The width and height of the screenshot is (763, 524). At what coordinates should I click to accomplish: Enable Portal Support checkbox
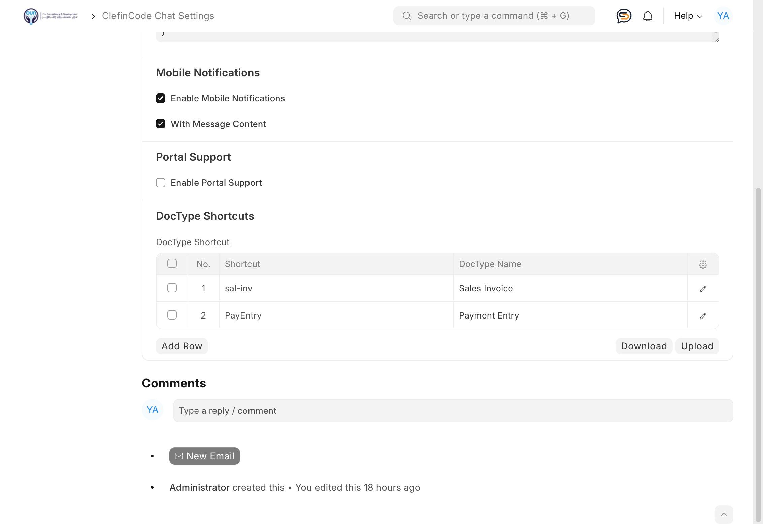pos(161,183)
